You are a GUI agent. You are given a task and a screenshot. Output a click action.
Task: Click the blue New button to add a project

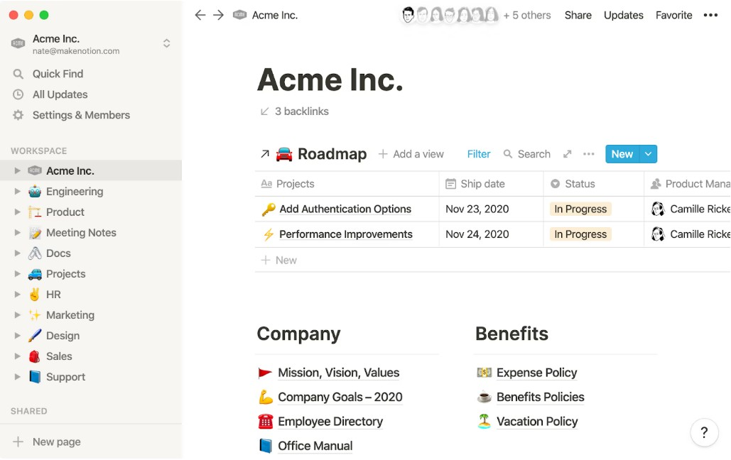(621, 154)
